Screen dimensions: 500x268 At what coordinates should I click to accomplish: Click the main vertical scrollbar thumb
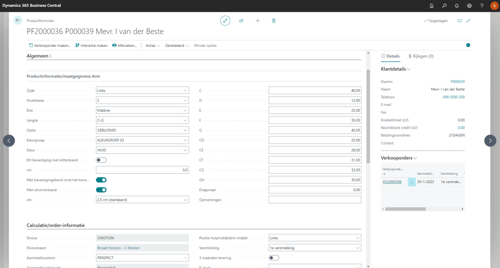point(368,116)
